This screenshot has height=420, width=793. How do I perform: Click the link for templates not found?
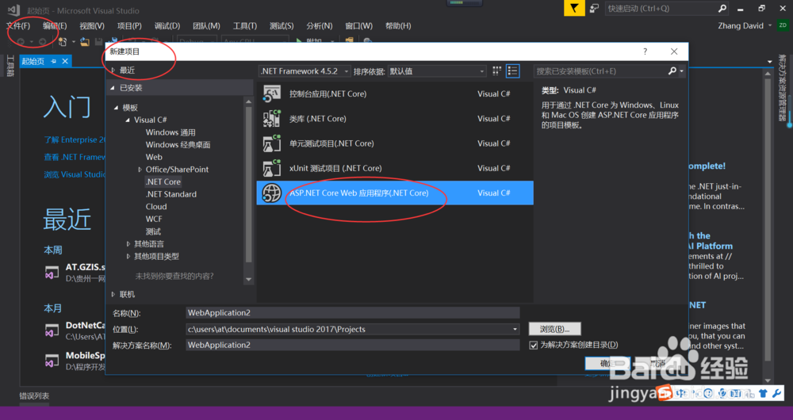click(x=174, y=276)
